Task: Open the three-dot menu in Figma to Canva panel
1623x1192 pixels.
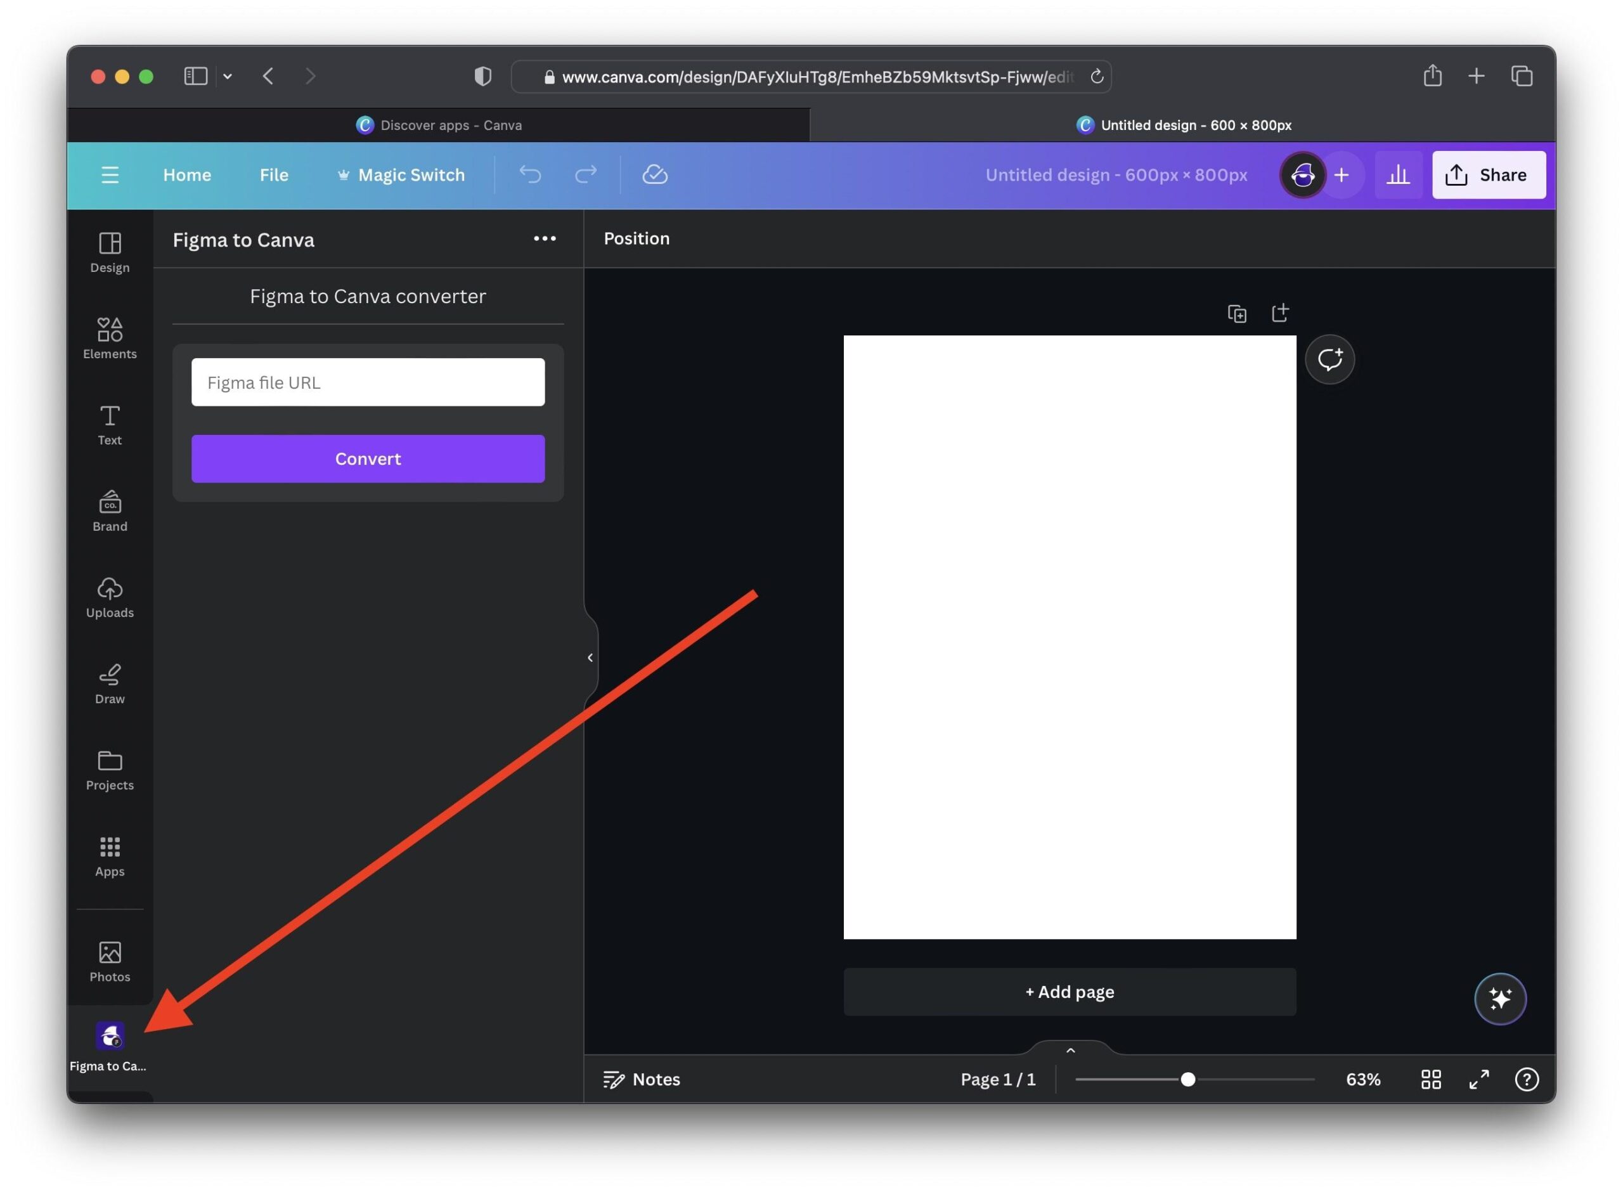Action: tap(545, 238)
